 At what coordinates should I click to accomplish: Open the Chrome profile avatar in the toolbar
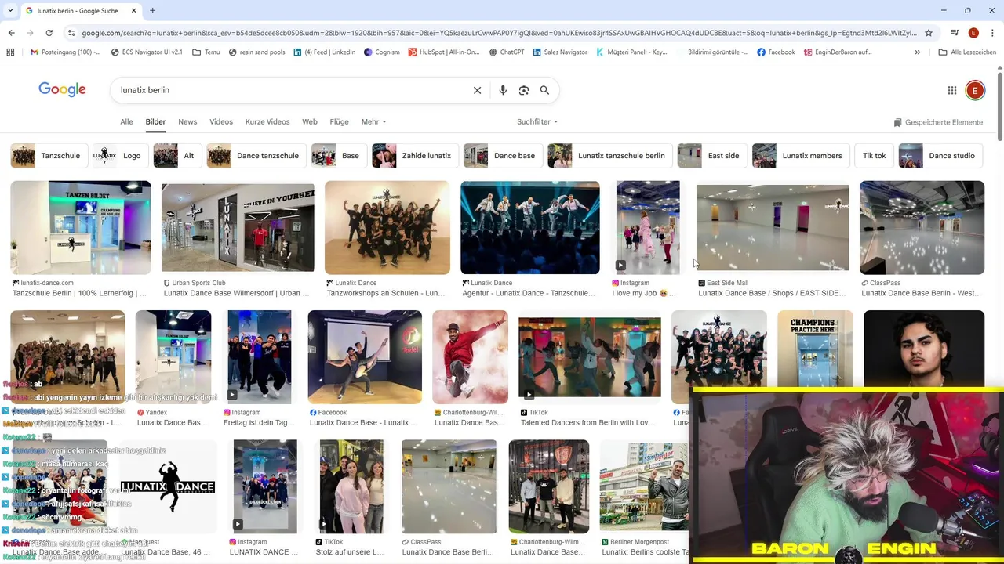pos(973,33)
